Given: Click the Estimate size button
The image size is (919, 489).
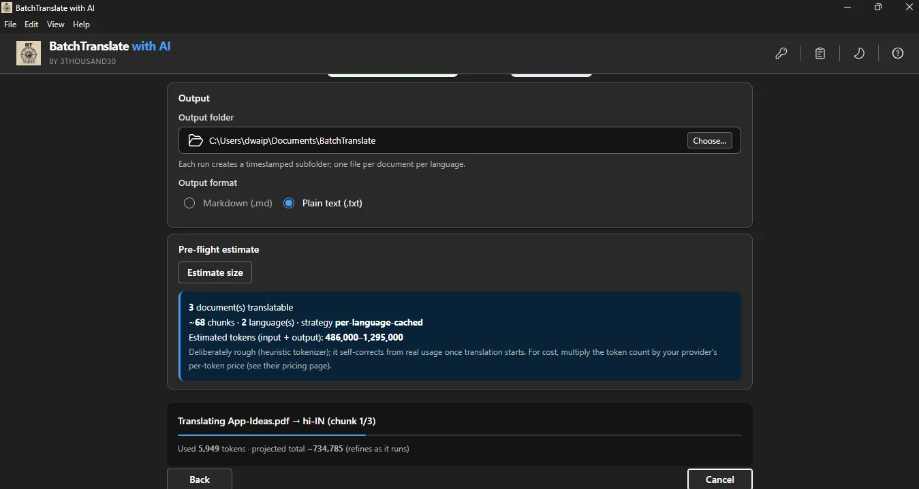Looking at the screenshot, I should 215,272.
